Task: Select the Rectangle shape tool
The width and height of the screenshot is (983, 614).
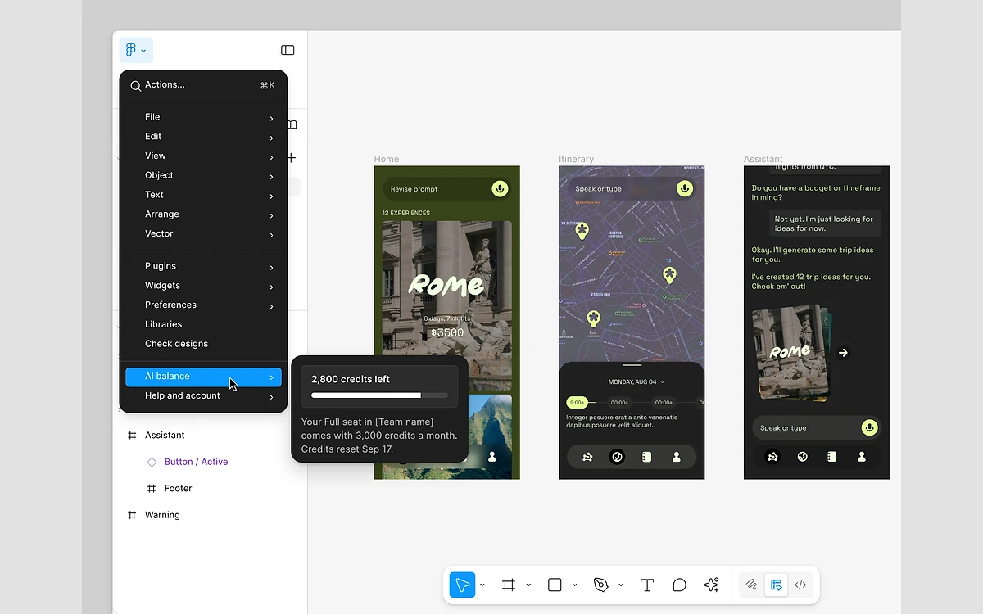Action: 555,585
